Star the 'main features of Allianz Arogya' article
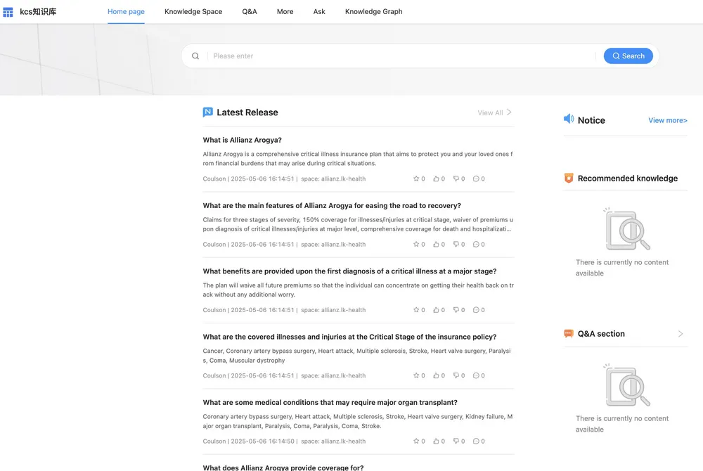The width and height of the screenshot is (703, 471). pyautogui.click(x=416, y=244)
